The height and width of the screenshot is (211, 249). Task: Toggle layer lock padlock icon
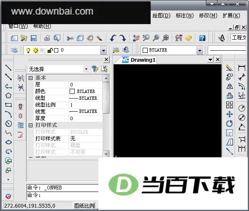[50, 50]
